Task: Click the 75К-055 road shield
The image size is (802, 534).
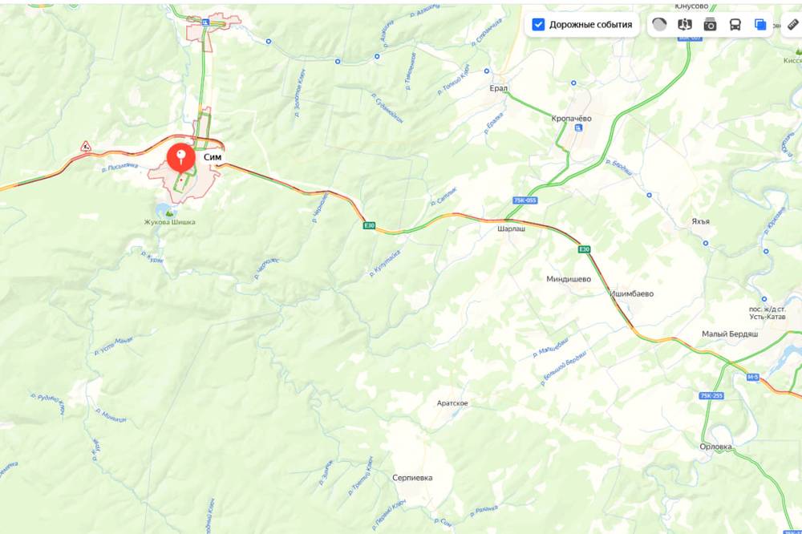Action: [x=525, y=200]
